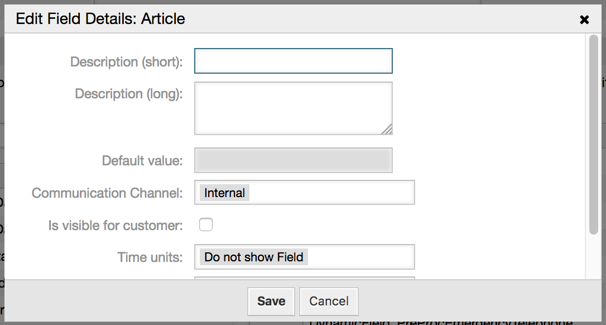The width and height of the screenshot is (606, 325).
Task: Click the Edit Field Details: Article title
Action: click(100, 18)
